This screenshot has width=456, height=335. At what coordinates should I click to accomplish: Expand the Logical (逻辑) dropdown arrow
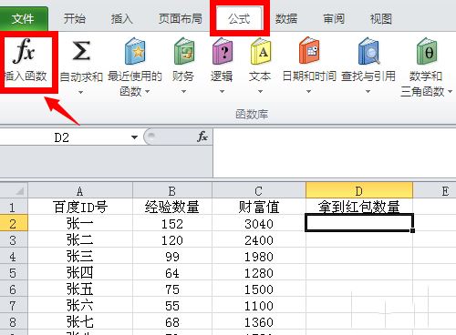pyautogui.click(x=222, y=91)
